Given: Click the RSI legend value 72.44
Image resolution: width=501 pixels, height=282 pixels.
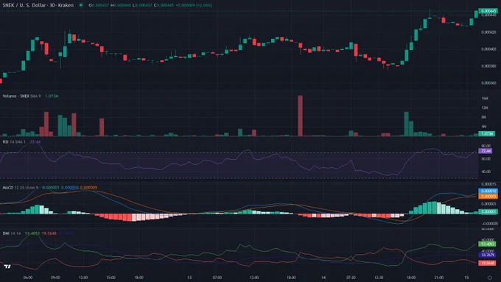Looking at the screenshot, I should tap(35, 141).
